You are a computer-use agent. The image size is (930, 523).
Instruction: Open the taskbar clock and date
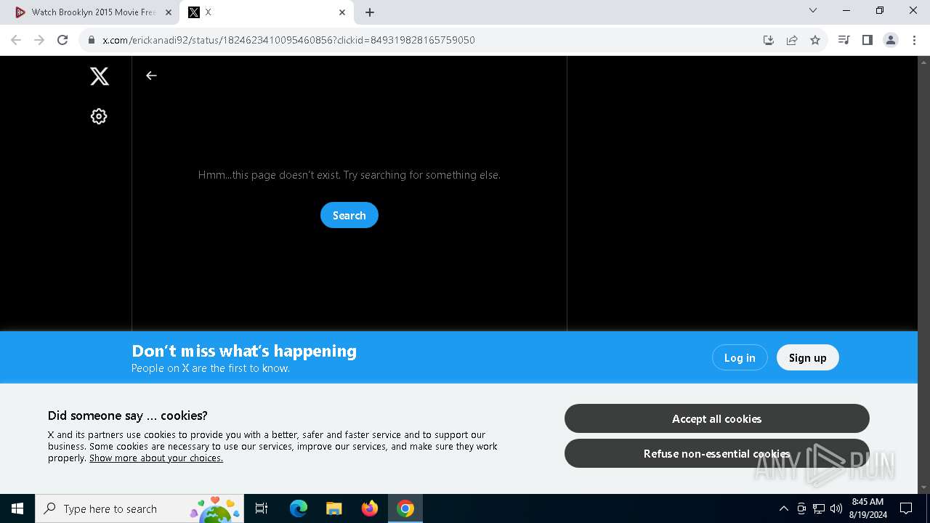click(868, 508)
